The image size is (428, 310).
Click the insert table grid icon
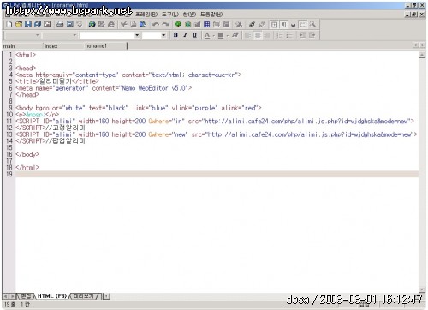click(x=207, y=24)
